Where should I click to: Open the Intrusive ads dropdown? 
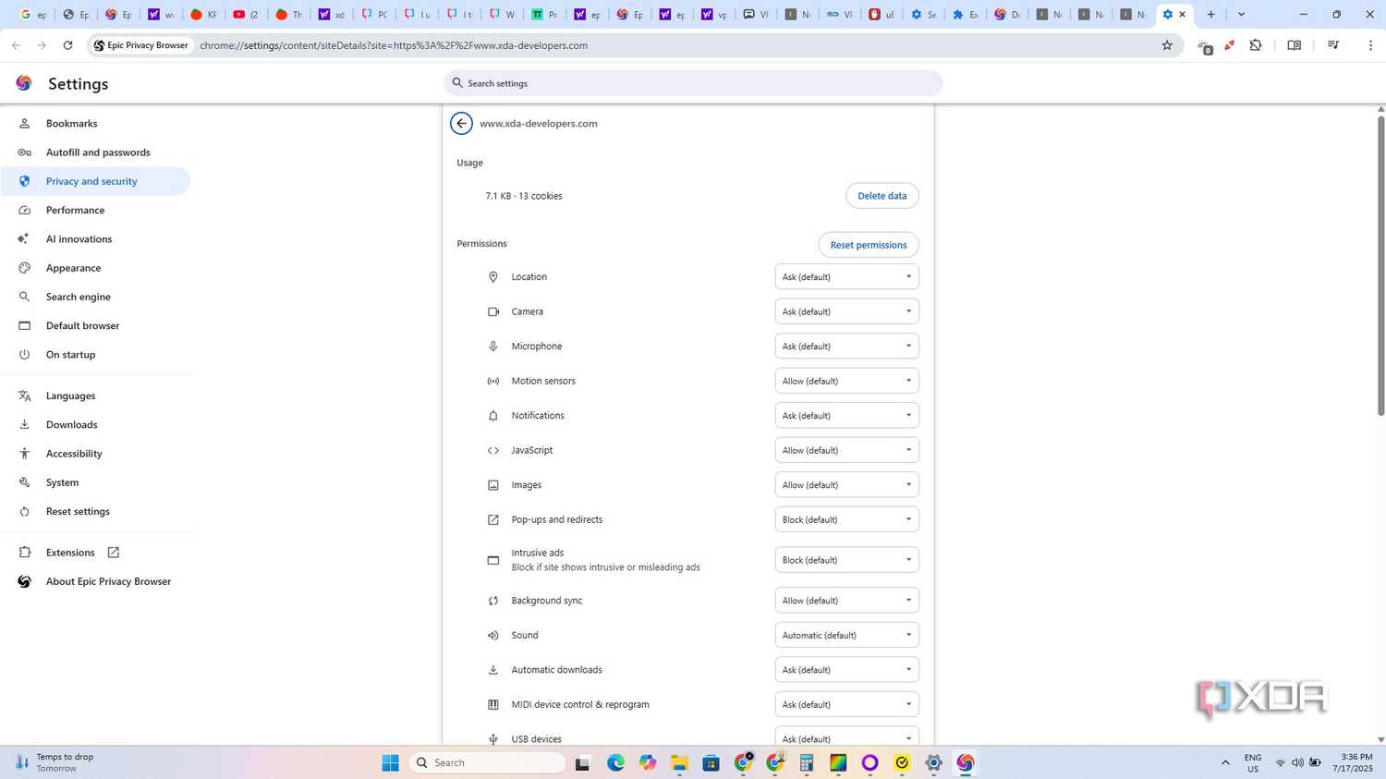846,560
